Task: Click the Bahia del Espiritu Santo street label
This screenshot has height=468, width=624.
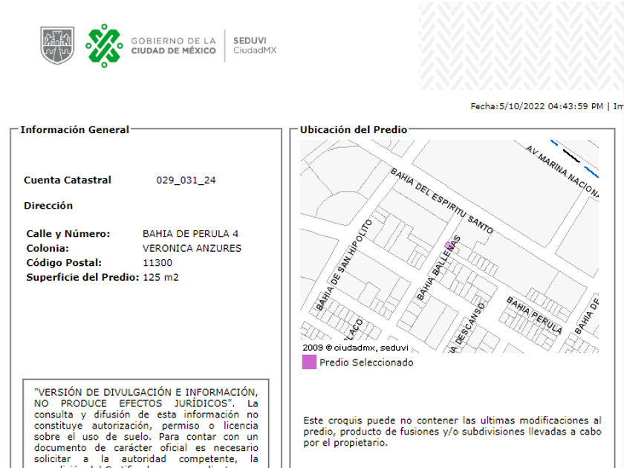Action: [442, 201]
